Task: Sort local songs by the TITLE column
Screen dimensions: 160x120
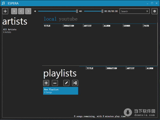Action: (x=47, y=26)
